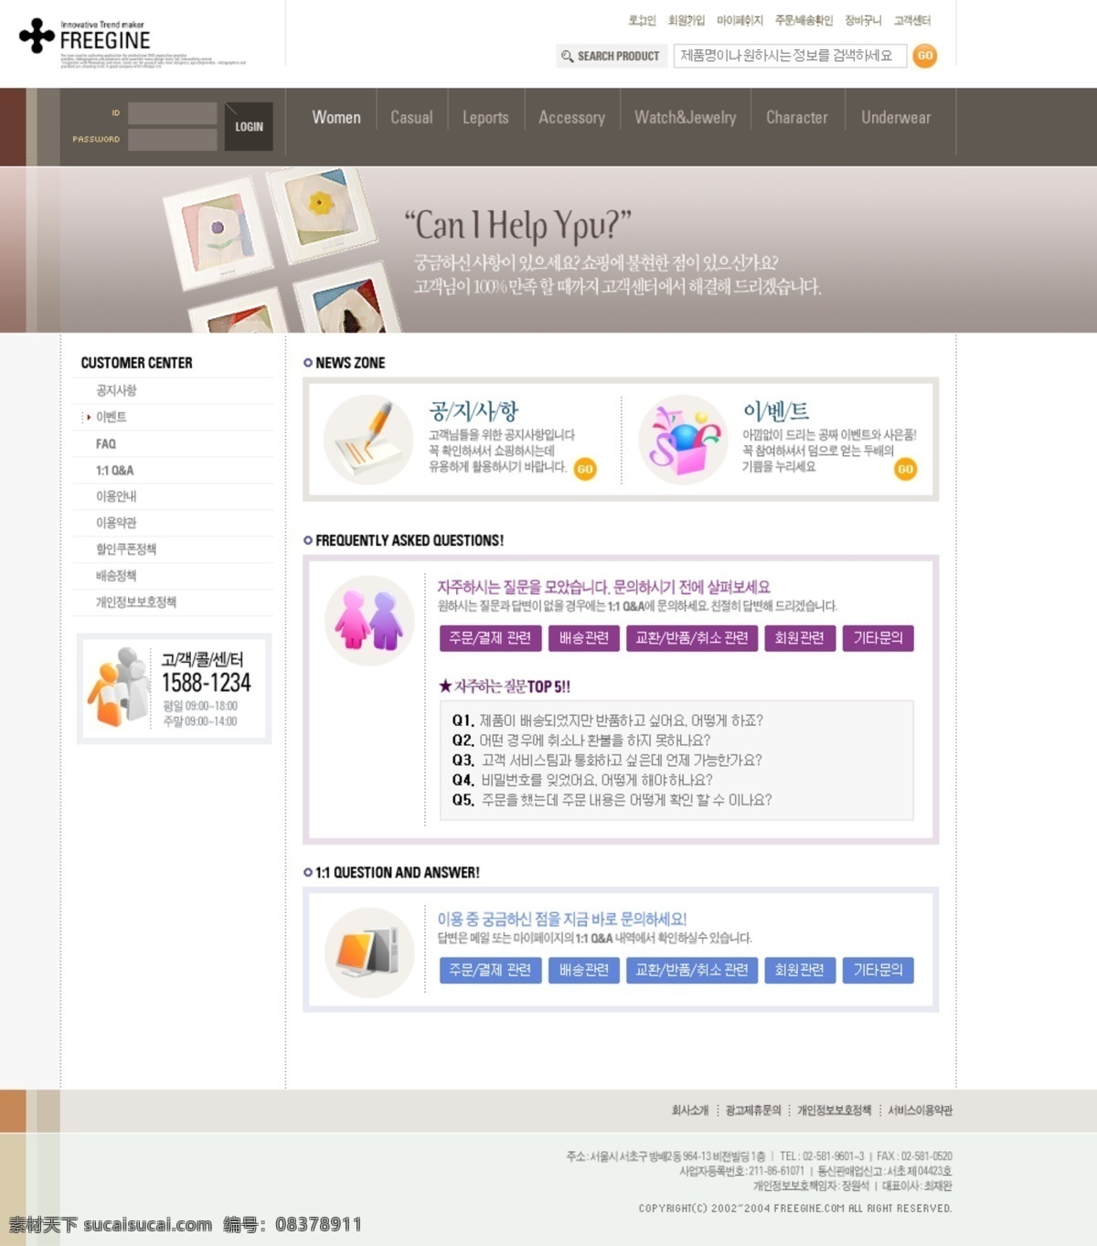Image resolution: width=1097 pixels, height=1246 pixels.
Task: Click the pencil and notepad notice icon
Action: [x=369, y=439]
